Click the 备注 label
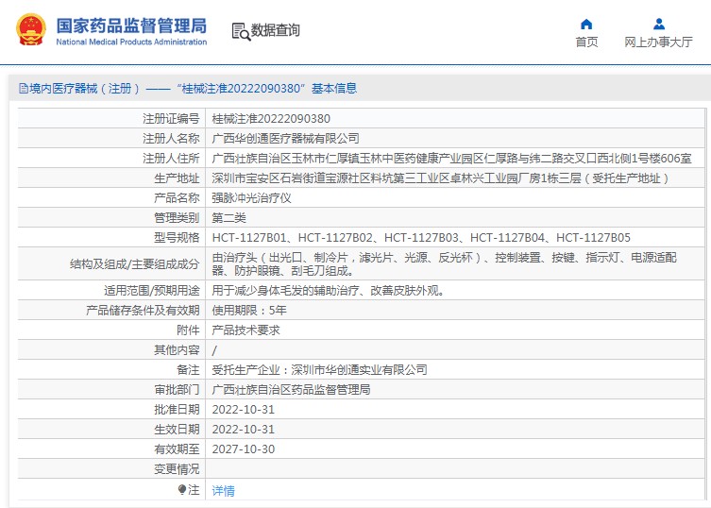Image resolution: width=711 pixels, height=508 pixels. (x=188, y=369)
